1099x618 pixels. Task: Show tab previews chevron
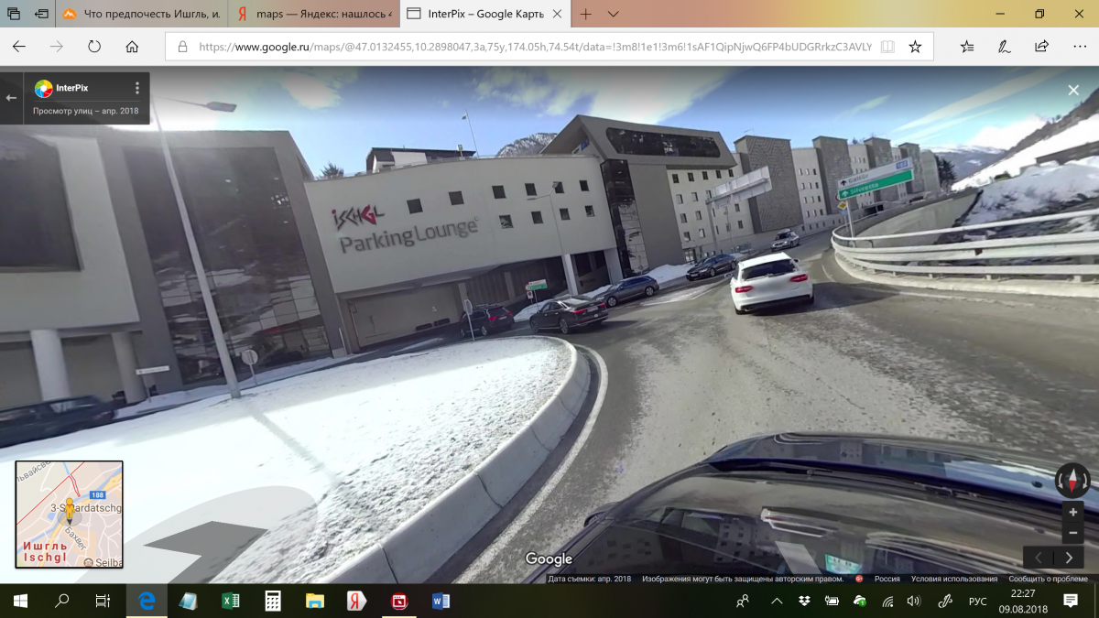(x=614, y=14)
